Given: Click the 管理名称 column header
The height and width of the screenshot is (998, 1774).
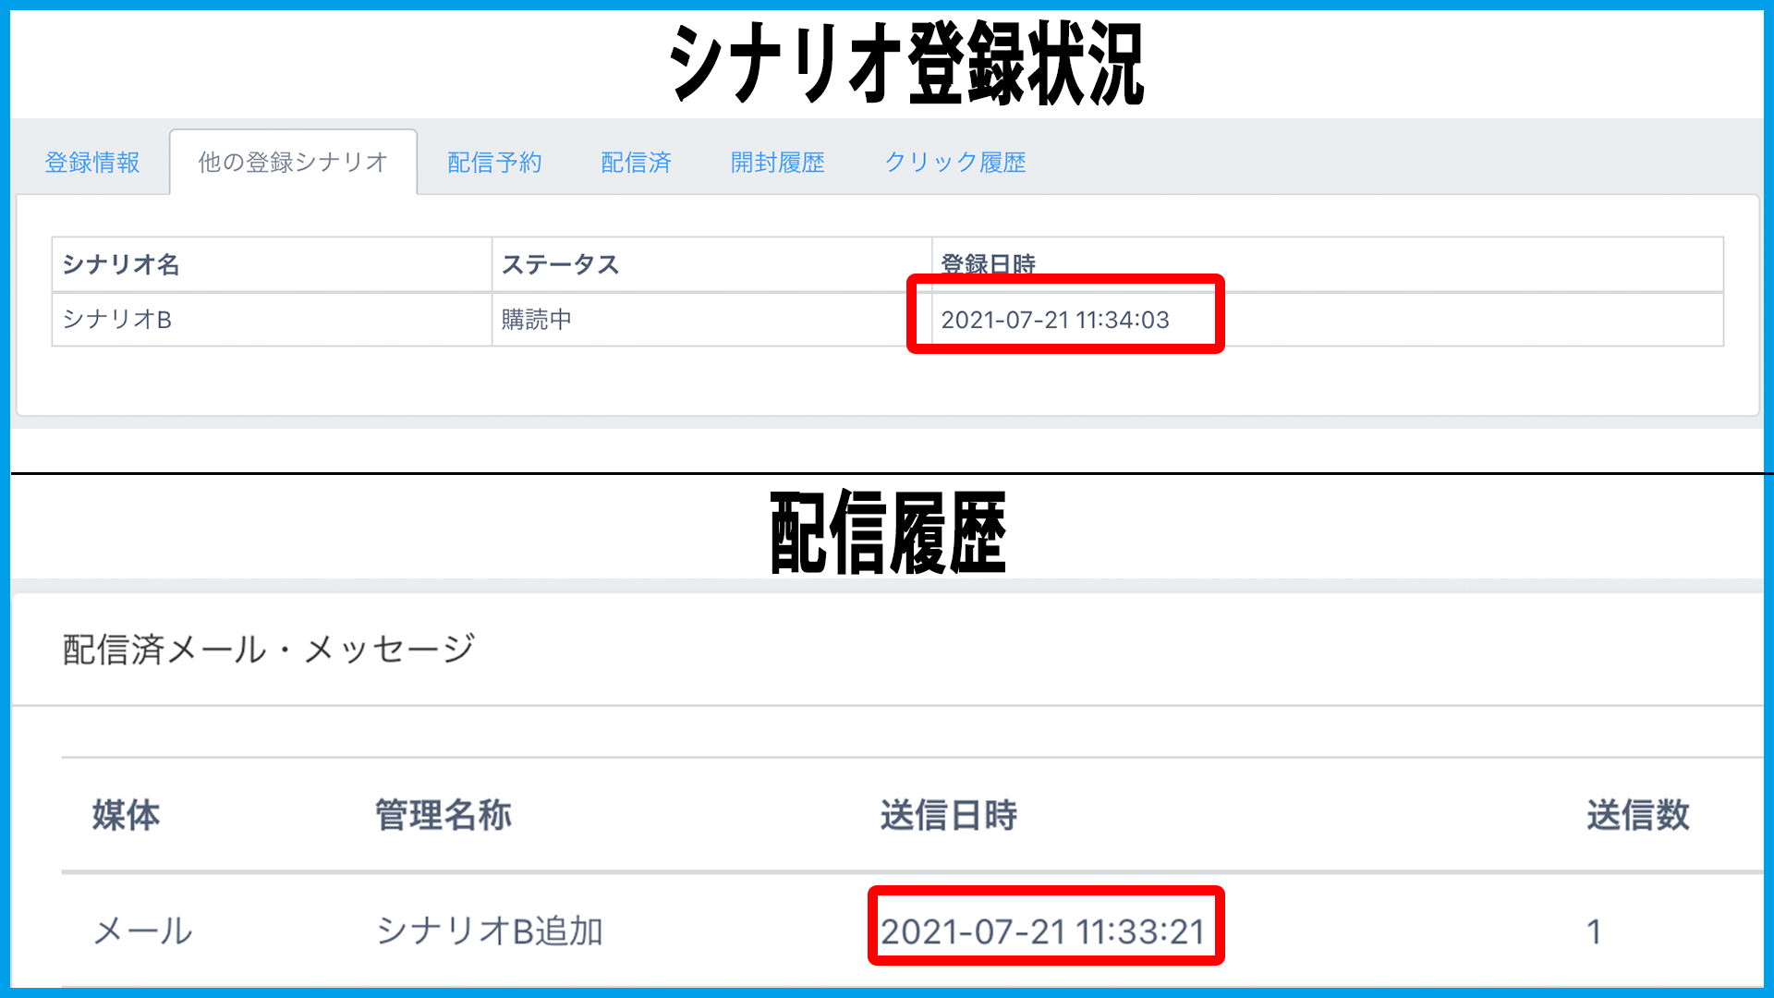Looking at the screenshot, I should [x=443, y=815].
